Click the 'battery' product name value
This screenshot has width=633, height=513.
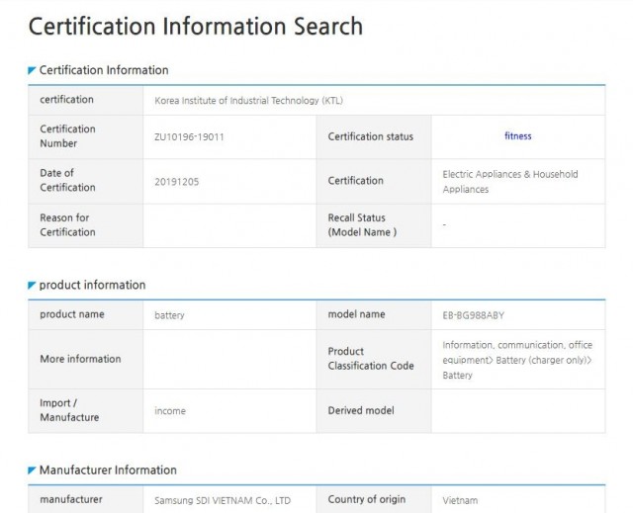[169, 315]
